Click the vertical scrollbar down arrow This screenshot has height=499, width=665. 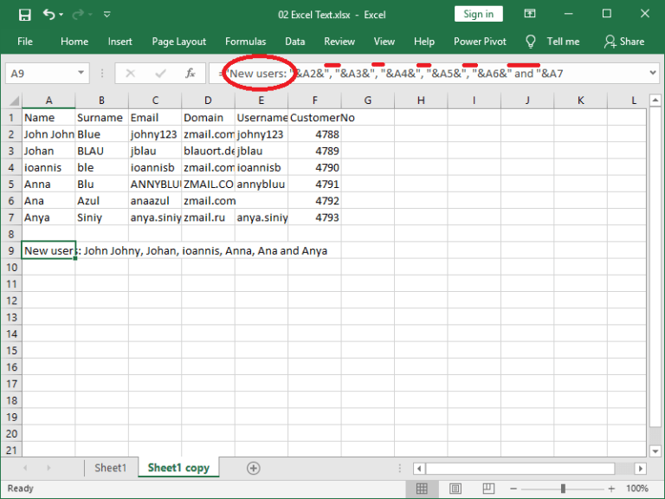coord(655,451)
